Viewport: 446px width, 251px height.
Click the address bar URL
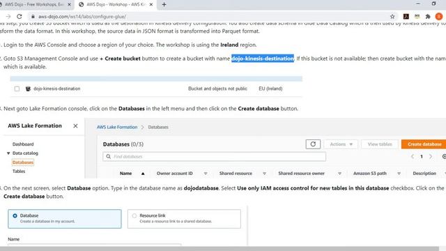(x=82, y=17)
